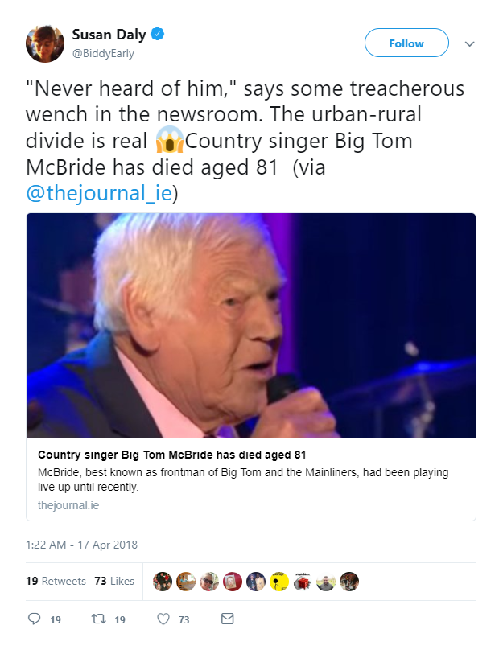The image size is (499, 646).
Task: Click Susan Daly's profile avatar
Action: (44, 43)
